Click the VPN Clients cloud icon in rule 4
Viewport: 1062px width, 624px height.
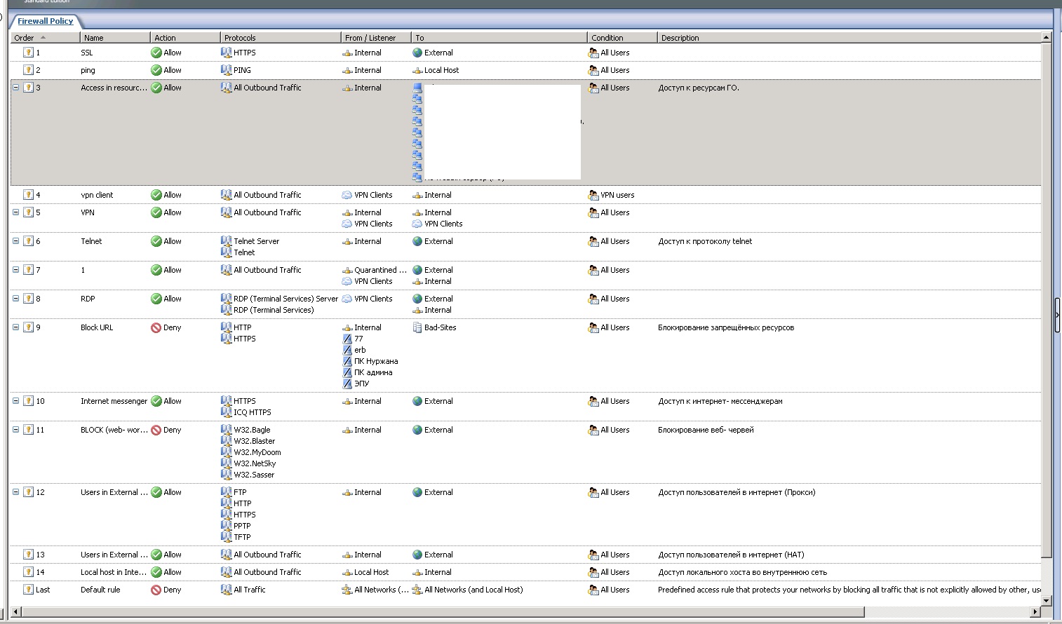pos(347,195)
